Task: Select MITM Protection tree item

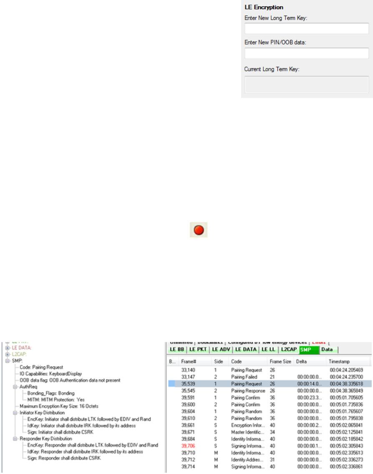Action: click(x=56, y=399)
